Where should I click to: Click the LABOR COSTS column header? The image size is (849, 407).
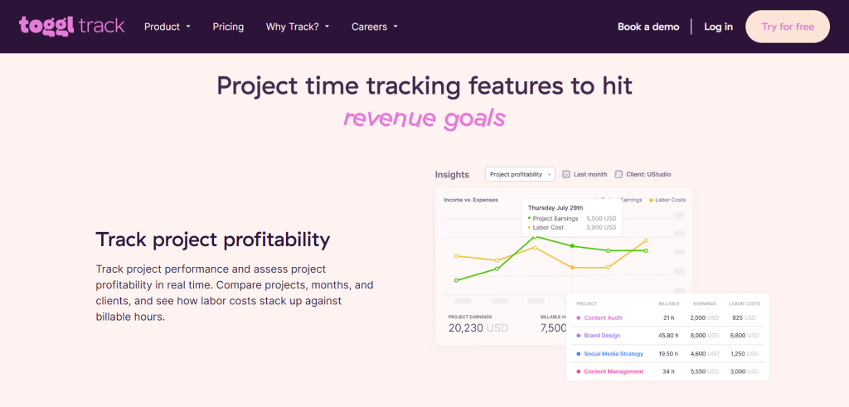tap(745, 303)
